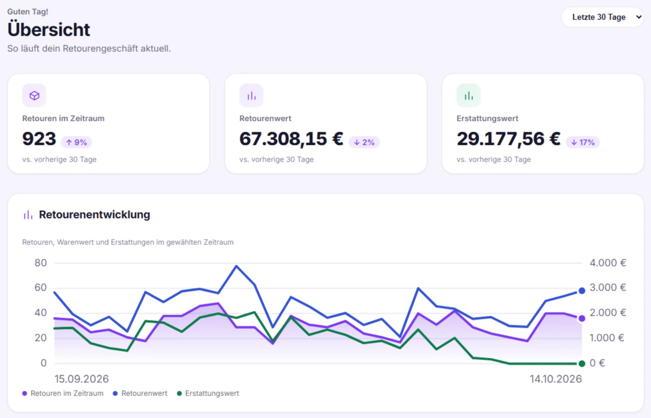Open the Letzte 30 Tage period dropdown
651x418 pixels.
602,17
